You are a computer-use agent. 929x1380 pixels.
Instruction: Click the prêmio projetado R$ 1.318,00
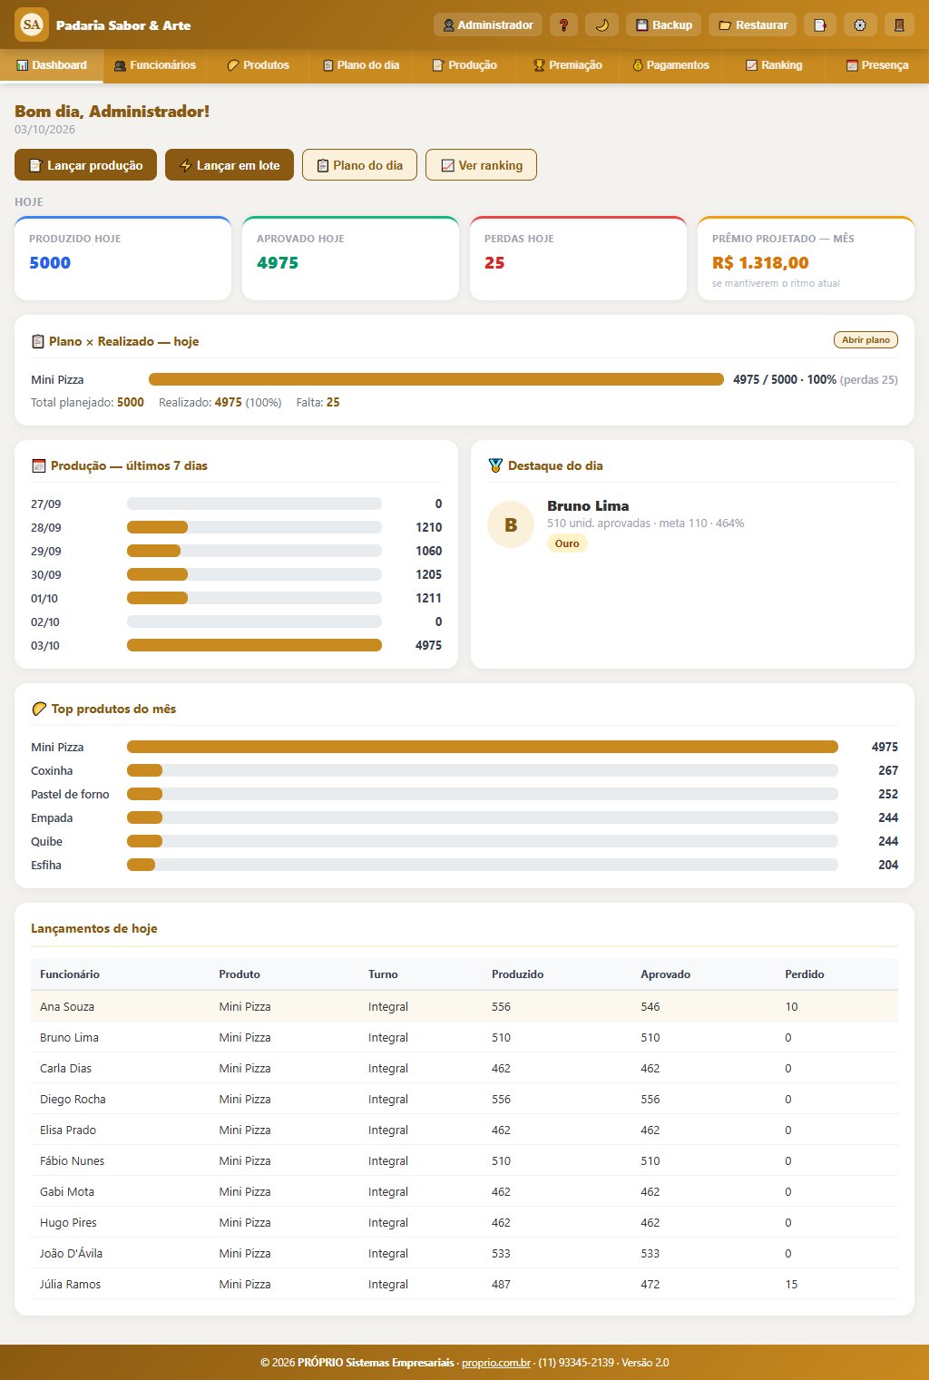pos(760,263)
